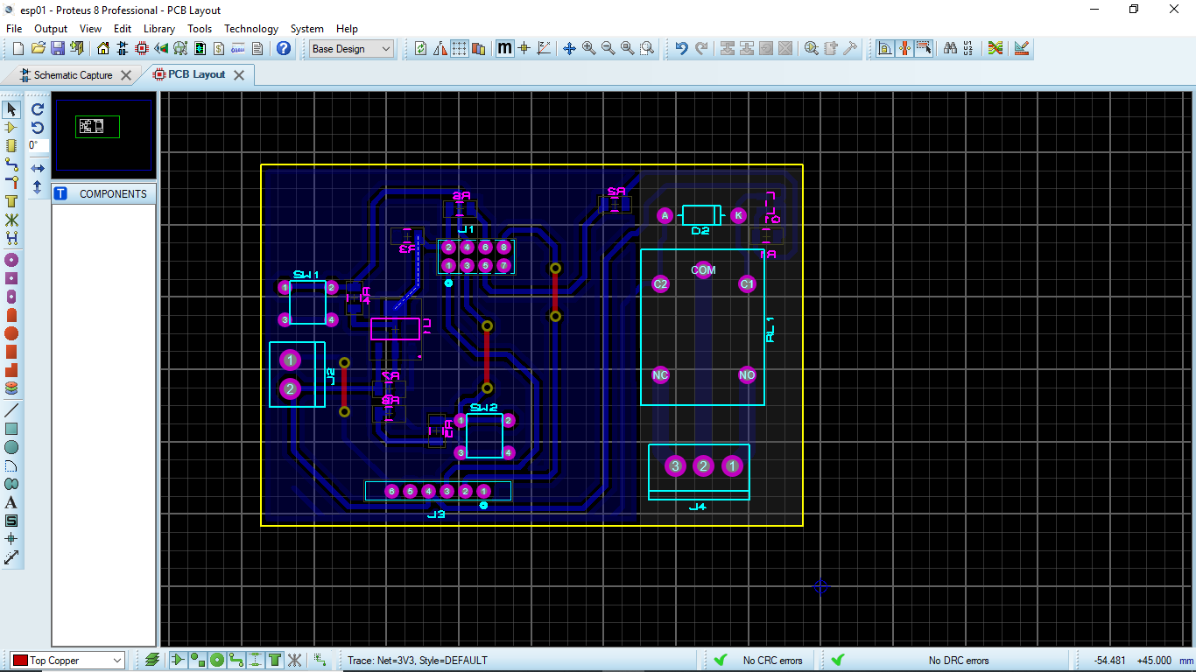Click the zoom in magnifier icon
1196x672 pixels.
point(588,48)
